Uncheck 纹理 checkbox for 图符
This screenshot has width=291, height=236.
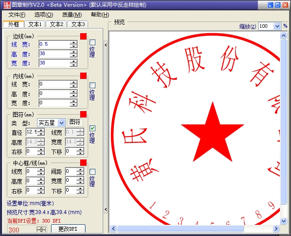pyautogui.click(x=92, y=129)
